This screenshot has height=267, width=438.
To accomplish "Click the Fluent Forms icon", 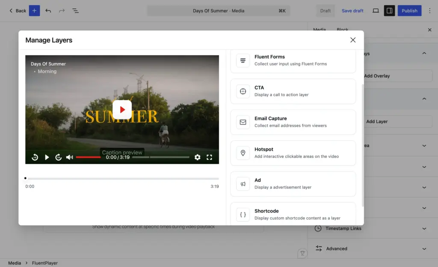I will [243, 61].
